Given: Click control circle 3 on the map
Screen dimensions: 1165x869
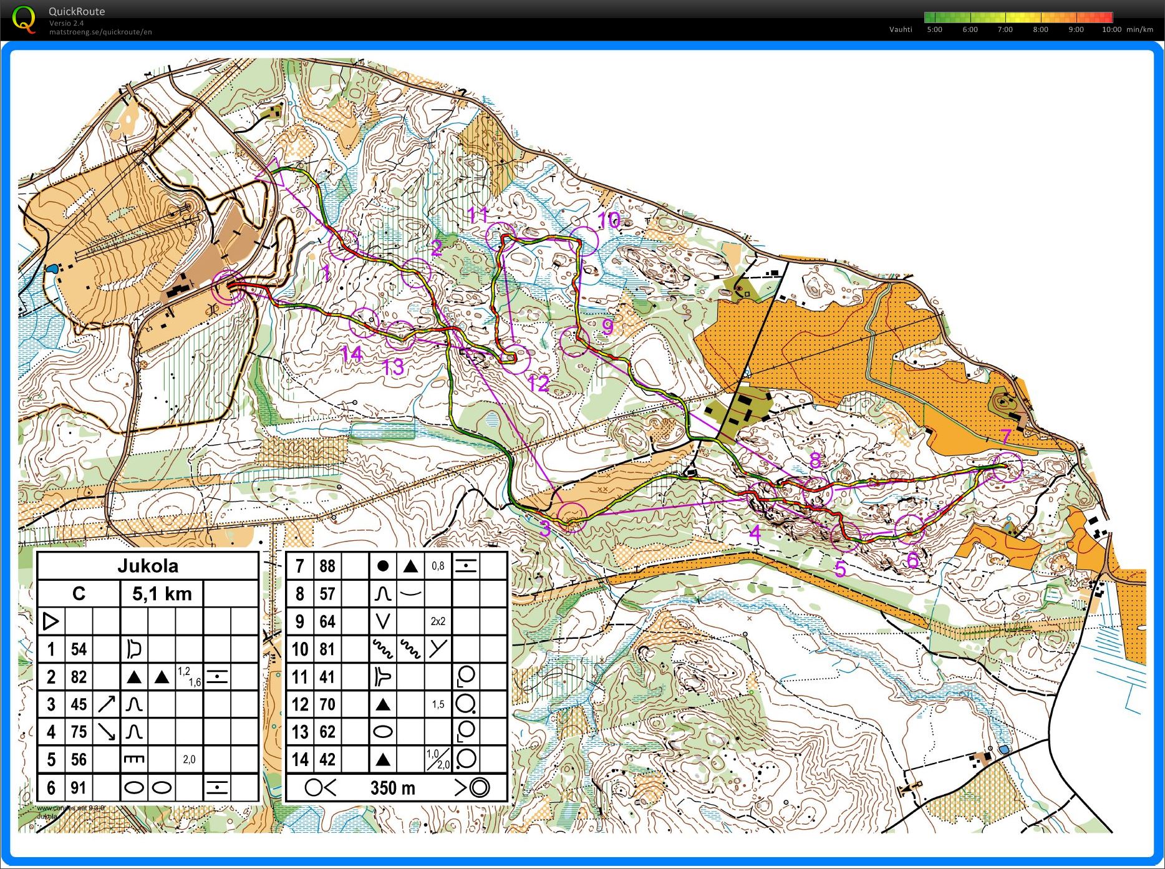Looking at the screenshot, I should click(x=572, y=517).
